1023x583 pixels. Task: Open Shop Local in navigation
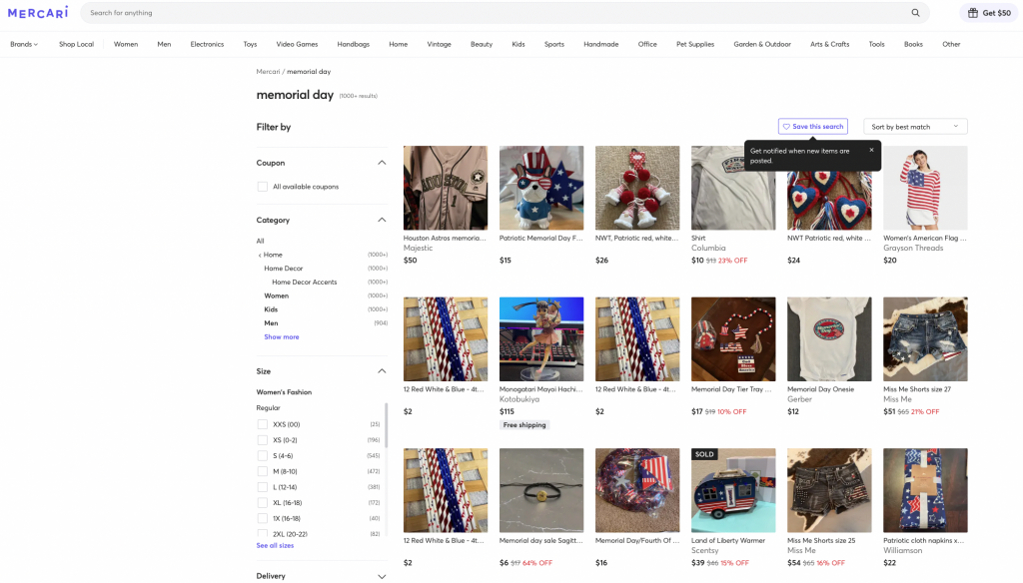76,44
